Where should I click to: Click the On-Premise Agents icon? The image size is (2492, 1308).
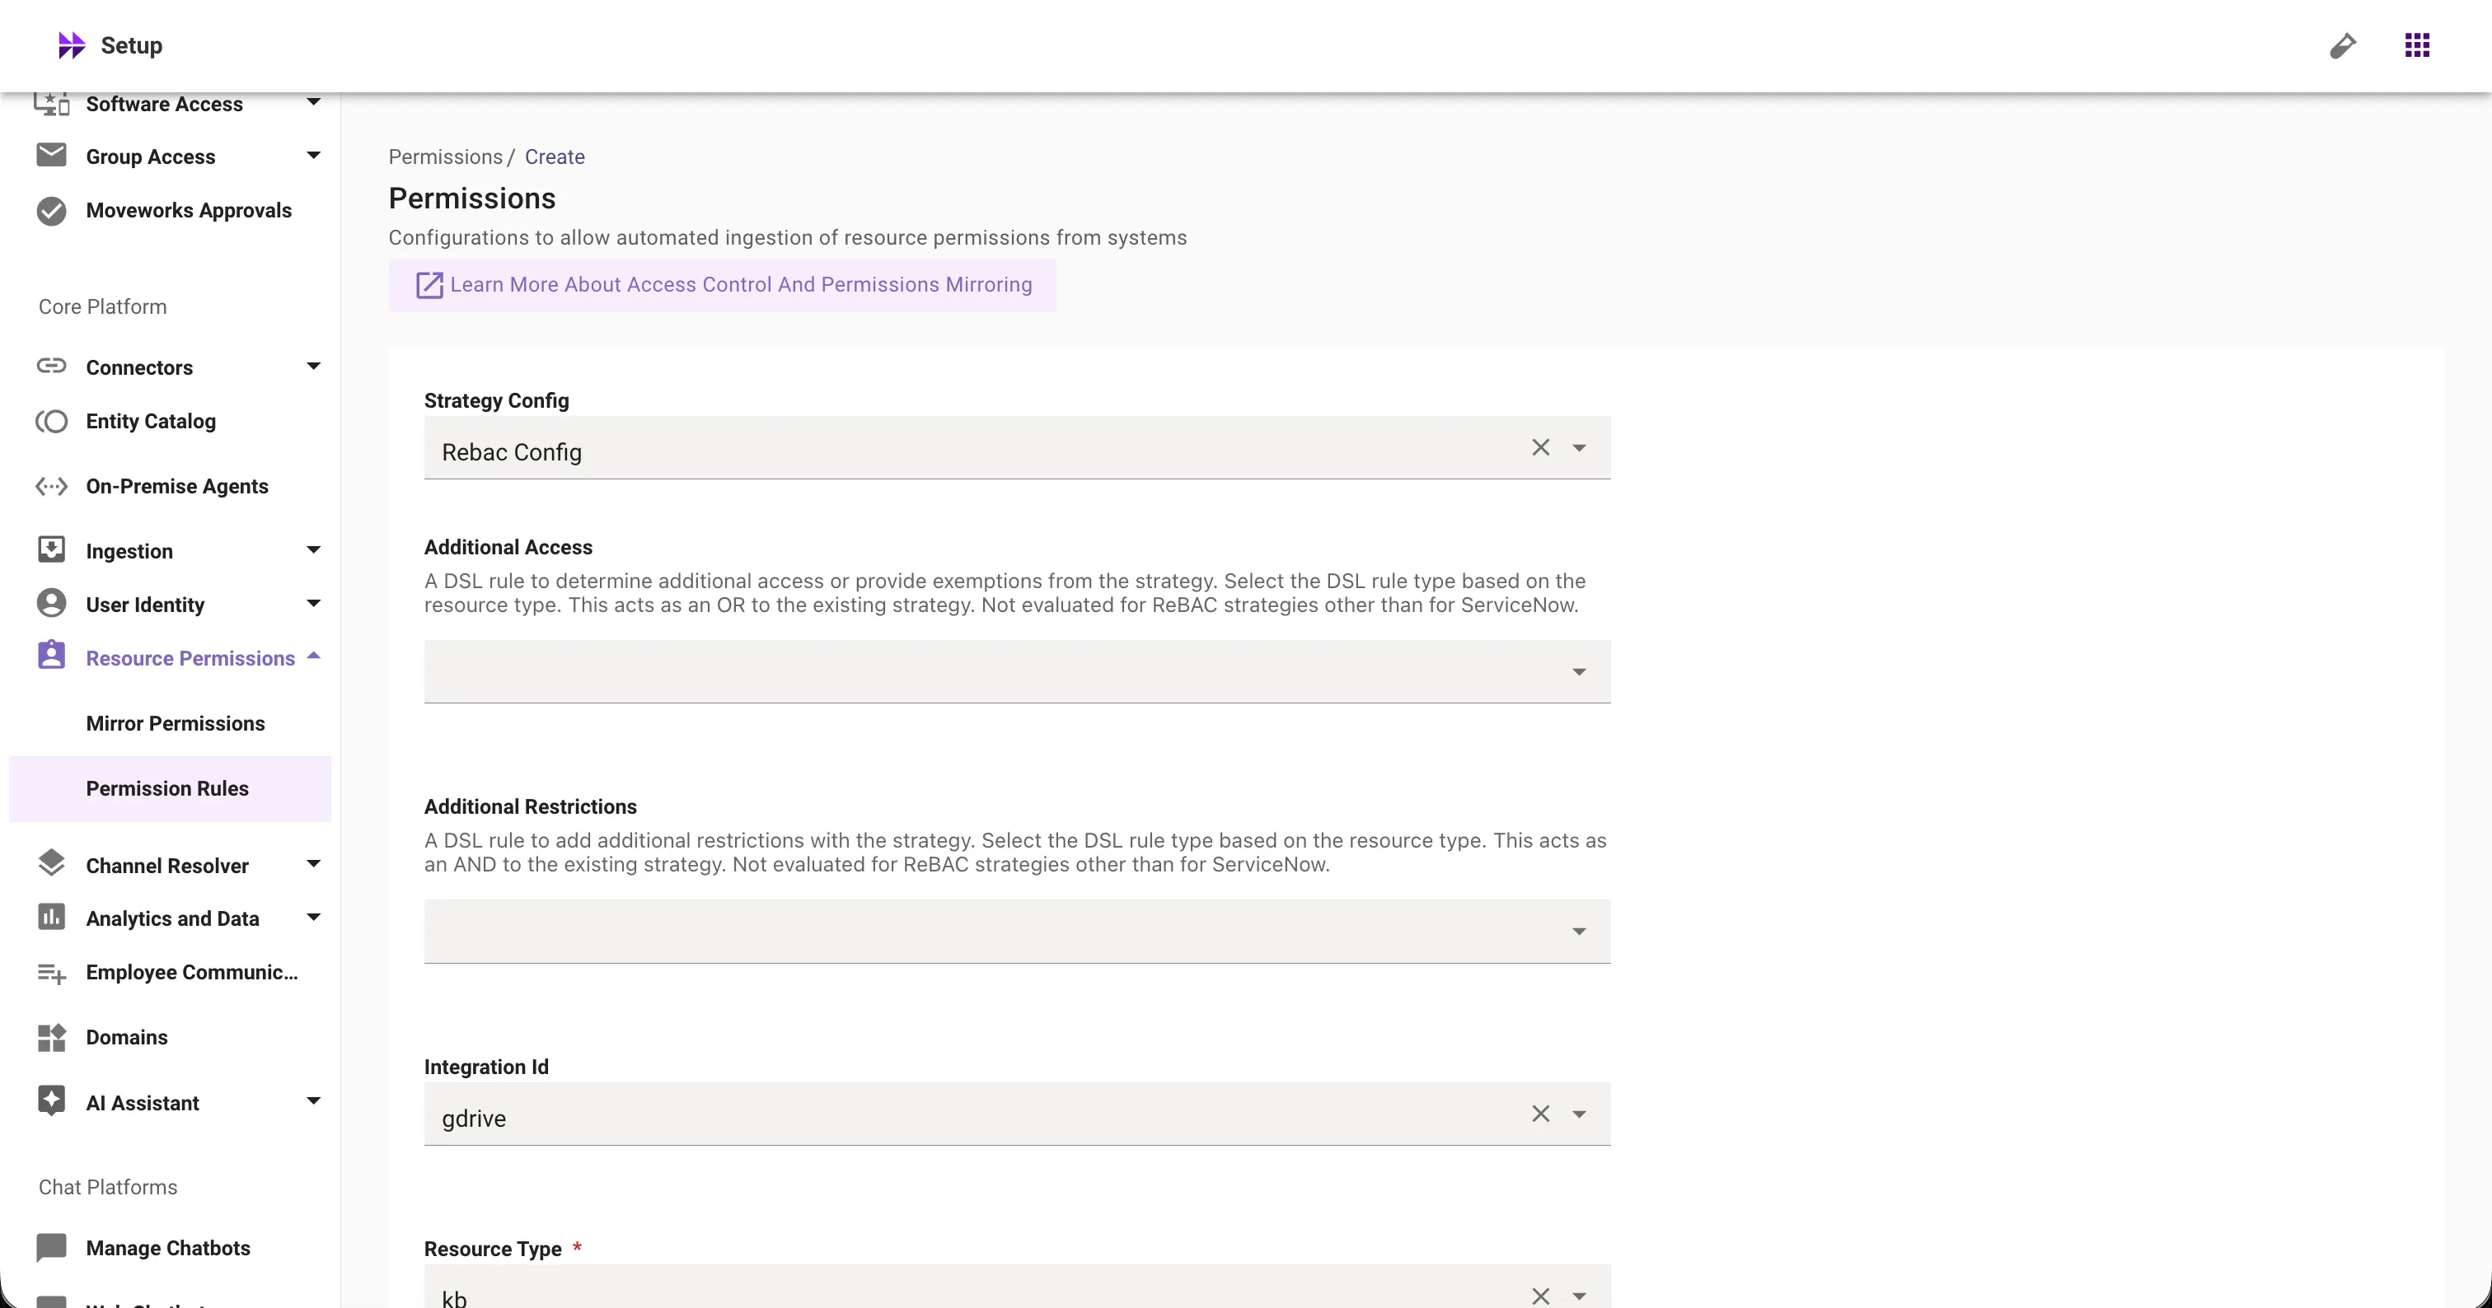[x=51, y=486]
